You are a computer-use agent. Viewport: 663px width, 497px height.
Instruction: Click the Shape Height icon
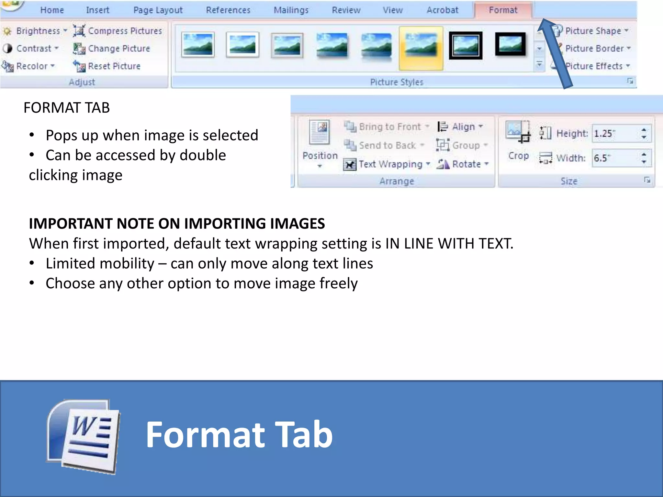(x=545, y=133)
